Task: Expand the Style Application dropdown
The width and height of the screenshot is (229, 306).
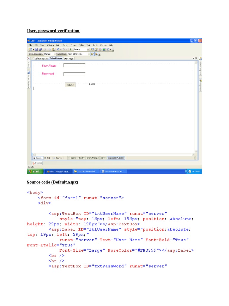Action: pyautogui.click(x=55, y=54)
